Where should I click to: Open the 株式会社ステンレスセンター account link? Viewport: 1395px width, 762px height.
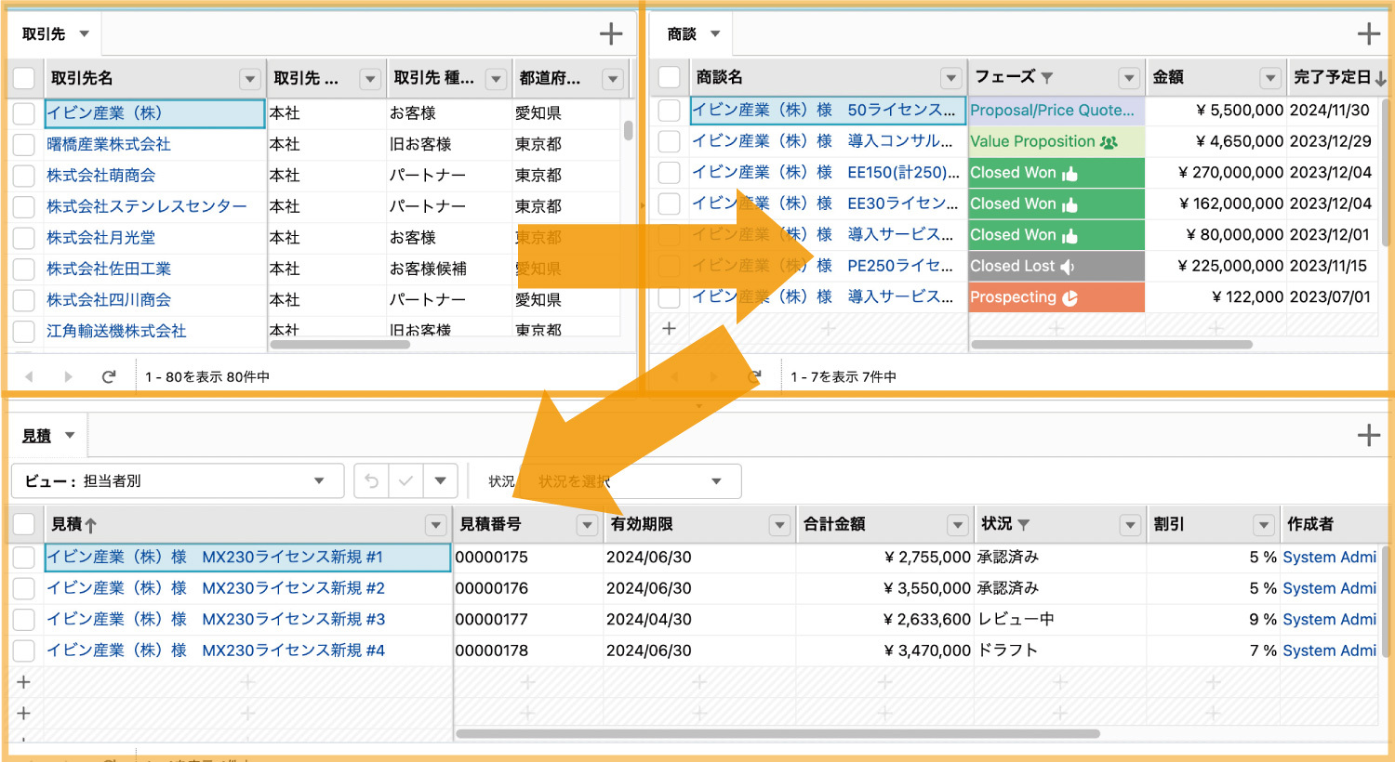(x=147, y=206)
